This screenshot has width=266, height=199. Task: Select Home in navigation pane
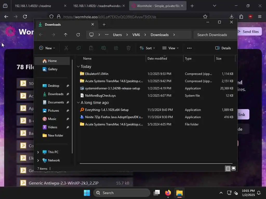[52, 61]
